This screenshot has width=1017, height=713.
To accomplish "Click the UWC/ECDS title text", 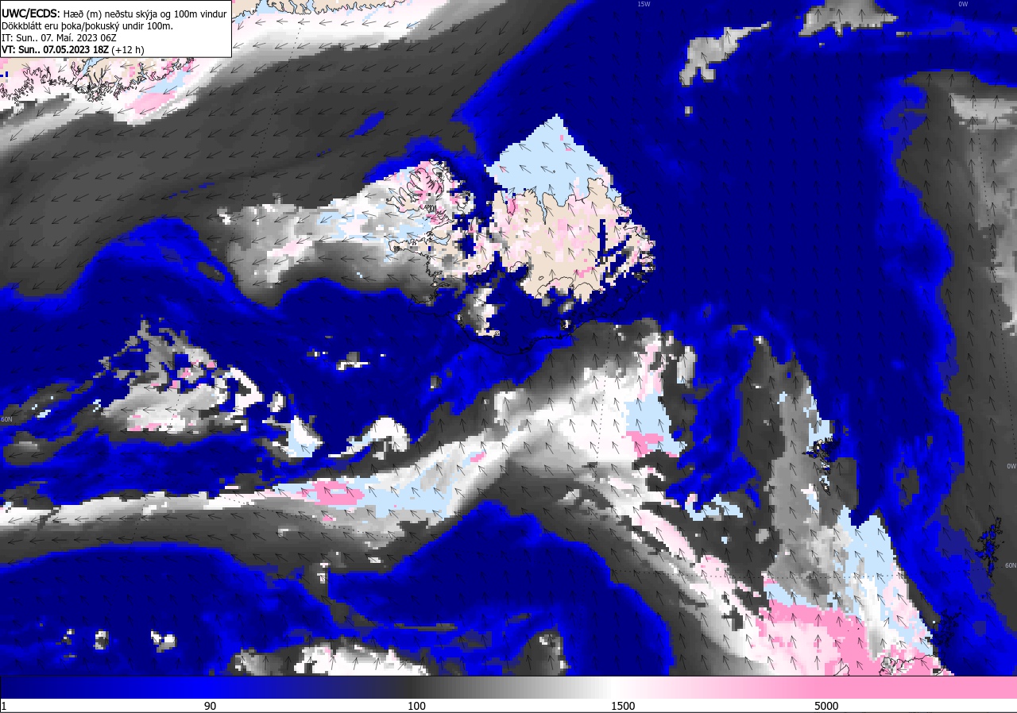I will tap(30, 13).
